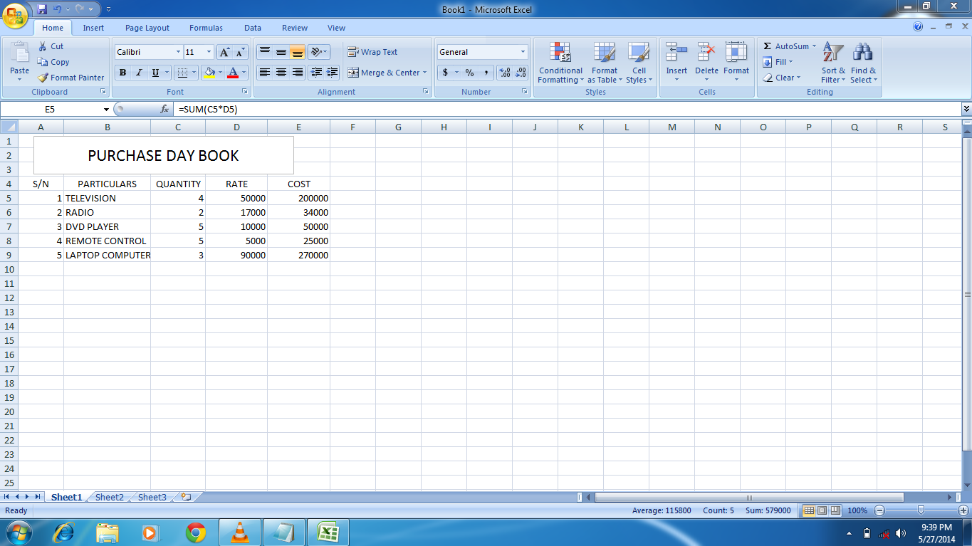Apply the Accounting Number Format dollar icon
The width and height of the screenshot is (972, 546).
click(x=446, y=73)
